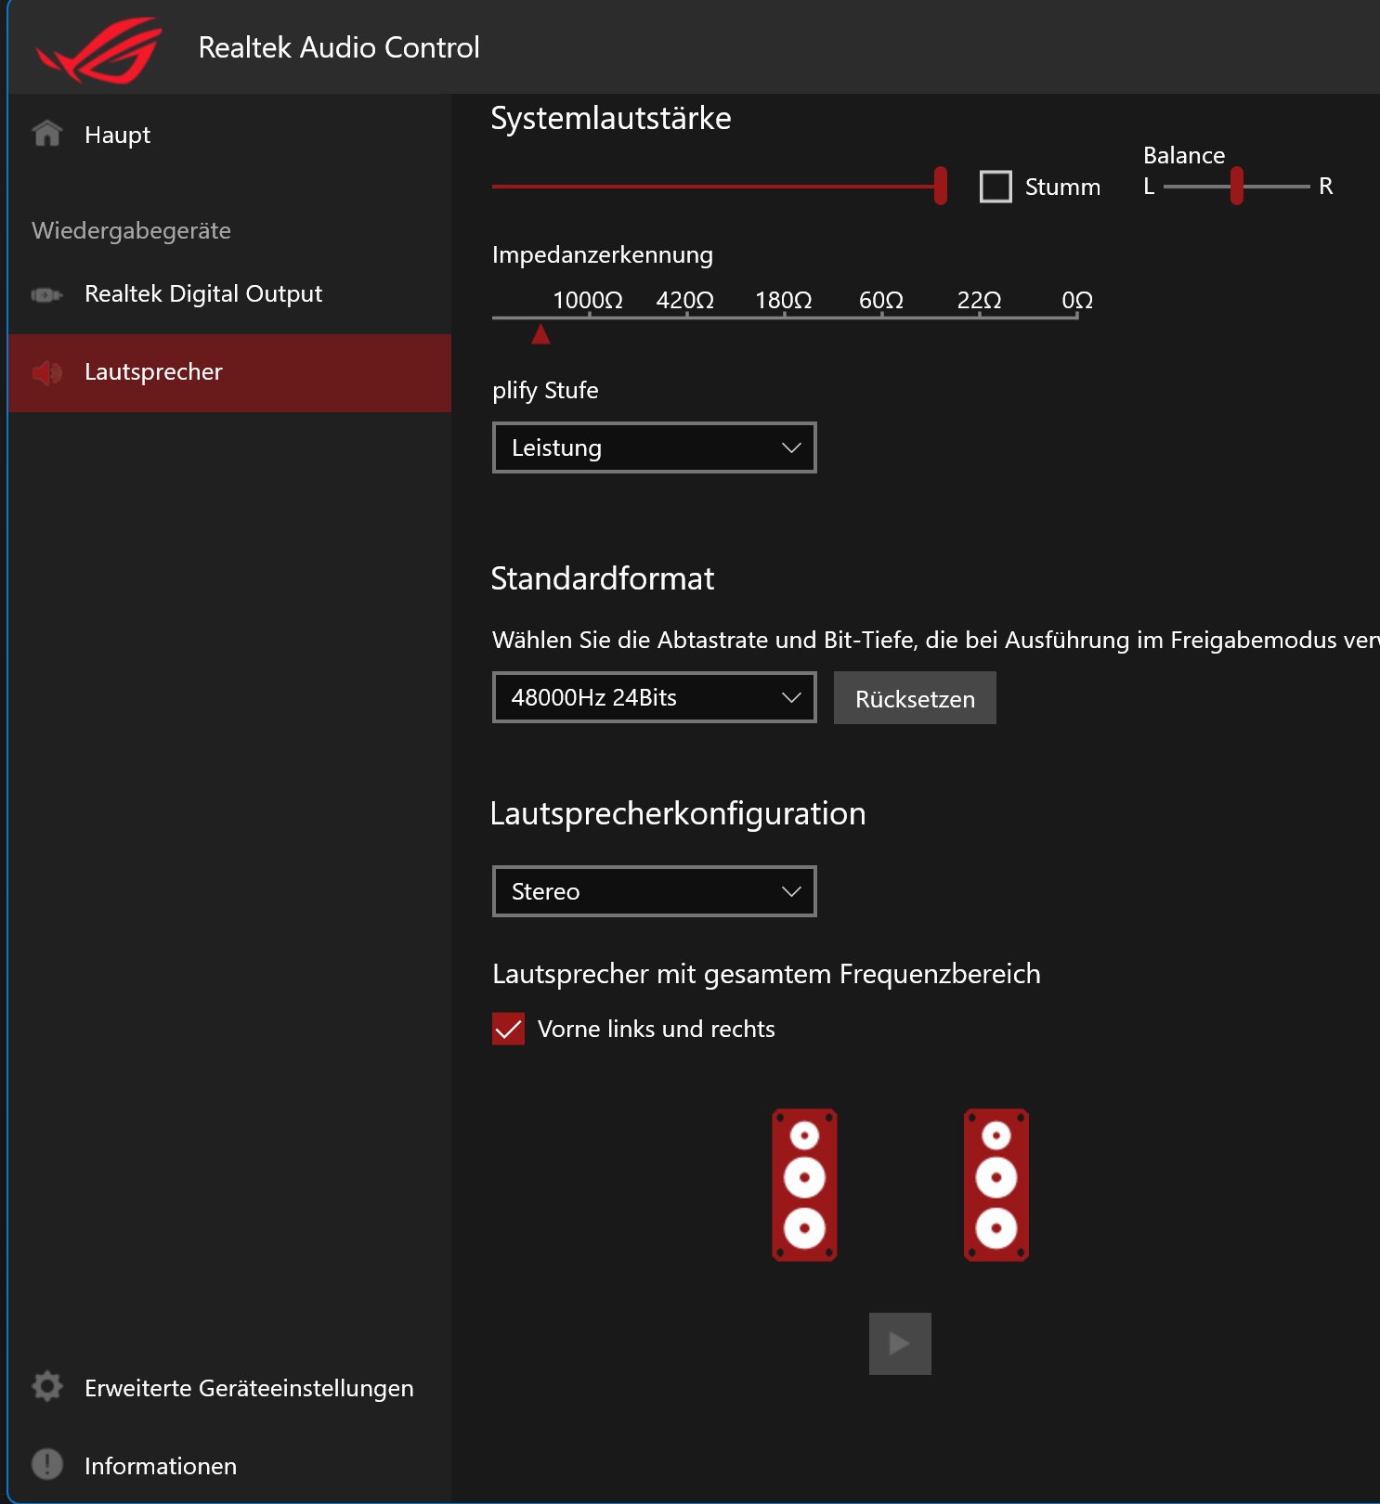1380x1504 pixels.
Task: Select the Lautsprecher menu entry
Action: point(229,372)
